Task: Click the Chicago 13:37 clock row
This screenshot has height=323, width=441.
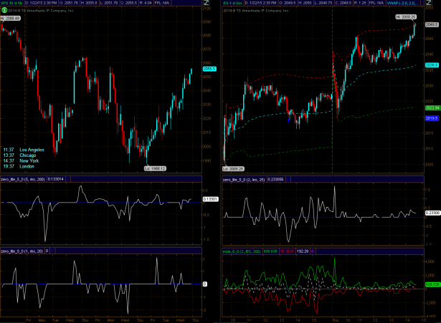Action: click(19, 155)
